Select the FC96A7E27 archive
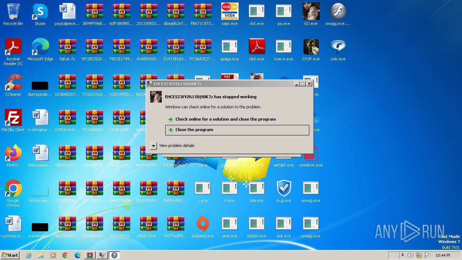The height and width of the screenshot is (260, 462). tap(202, 50)
